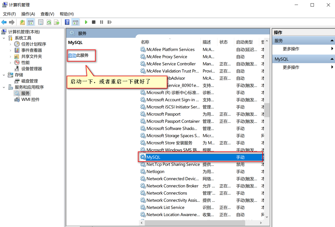Click the vertical scrollbar thumb of services list
The width and height of the screenshot is (335, 227).
tap(267, 110)
